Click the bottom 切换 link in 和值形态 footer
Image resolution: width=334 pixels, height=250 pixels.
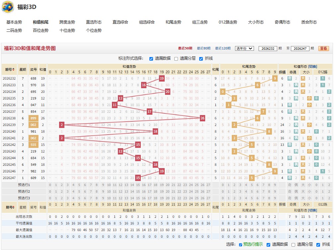(313, 210)
